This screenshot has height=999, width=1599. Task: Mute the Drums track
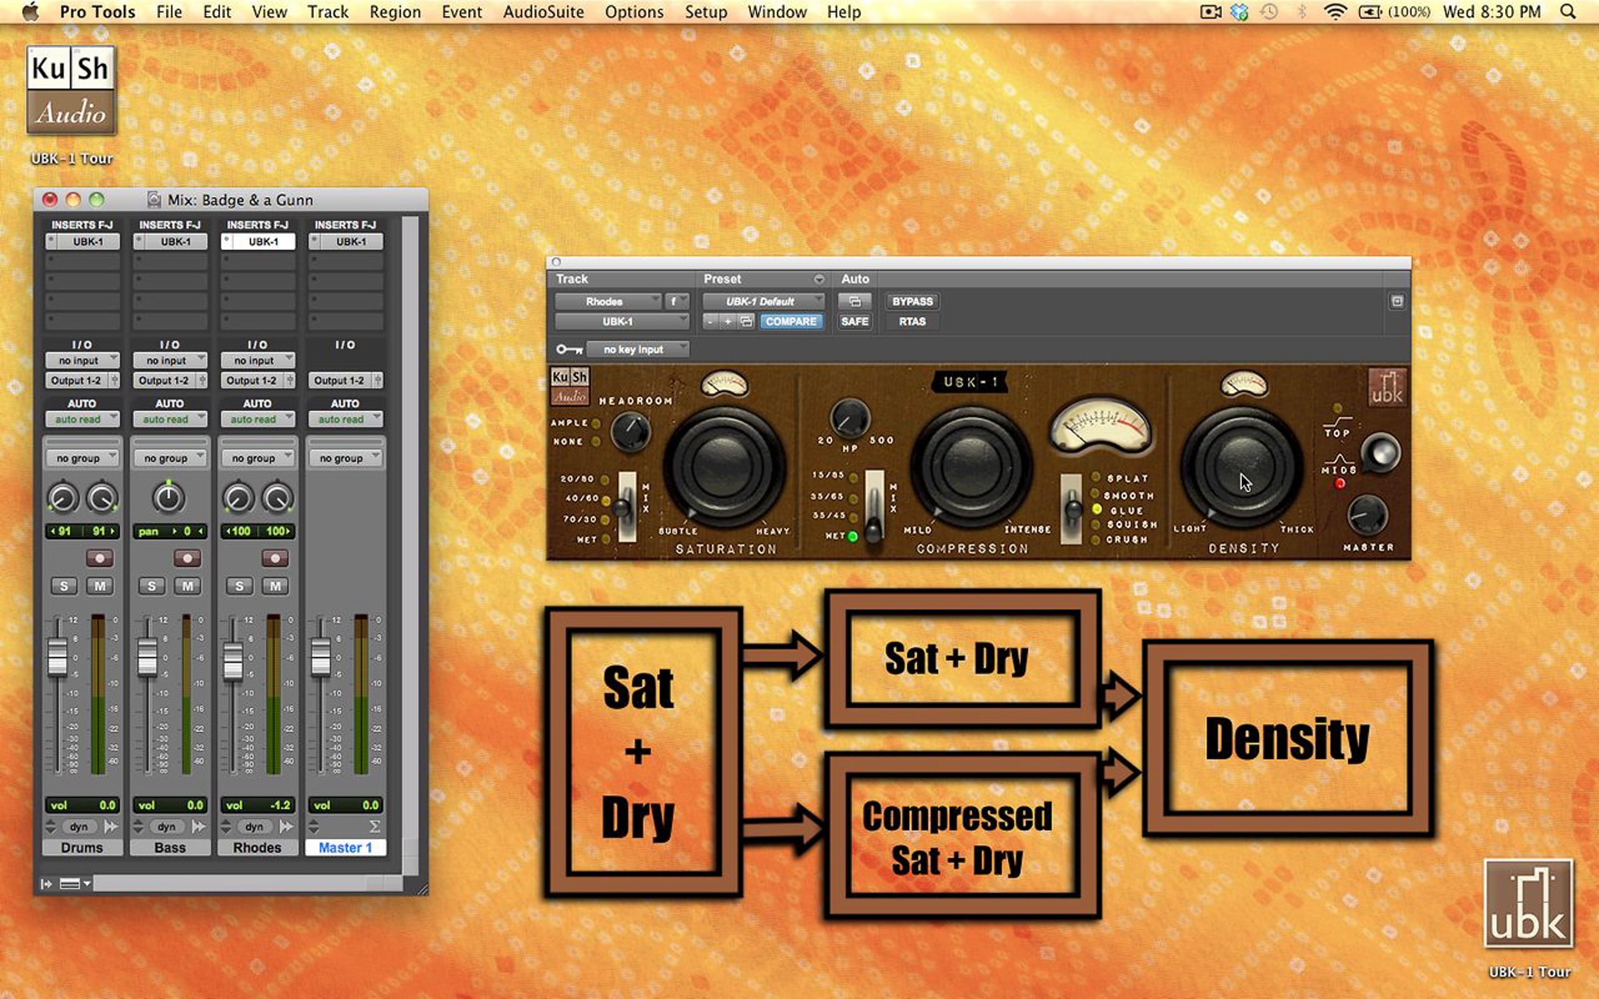coord(100,586)
